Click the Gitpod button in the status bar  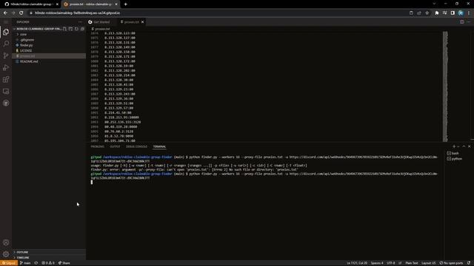9,263
